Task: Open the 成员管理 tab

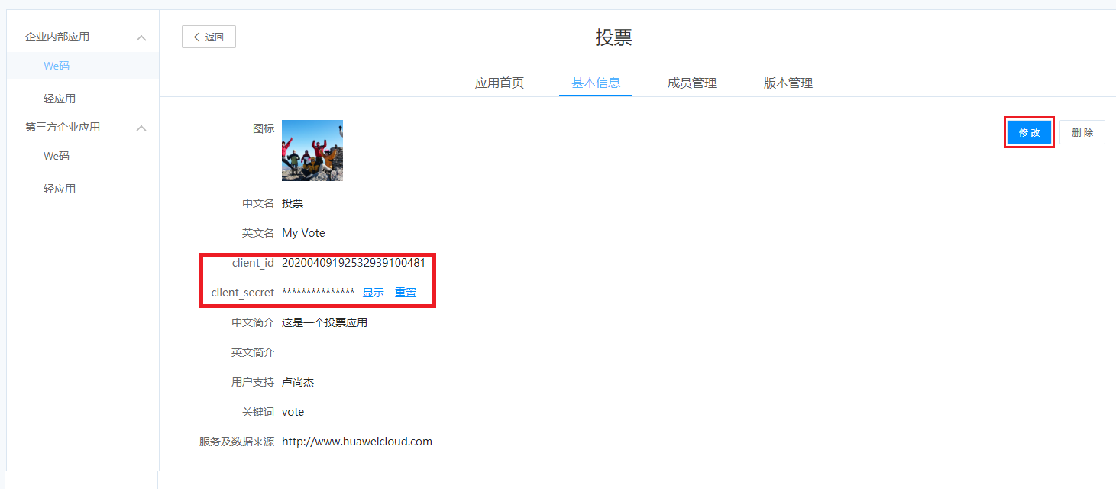Action: click(x=692, y=83)
